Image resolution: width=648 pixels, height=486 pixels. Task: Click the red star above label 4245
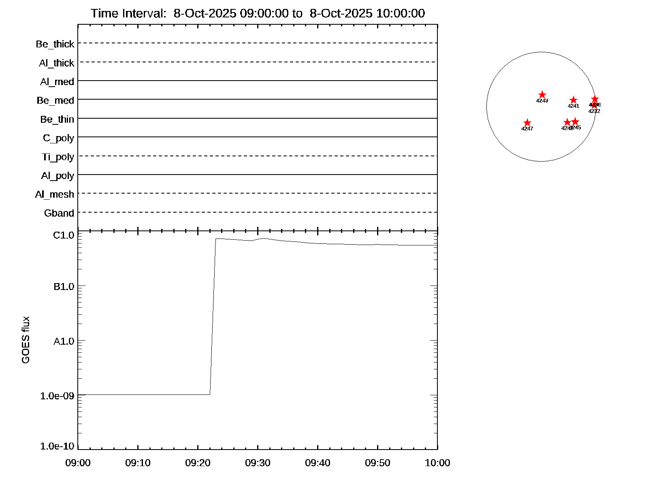575,122
